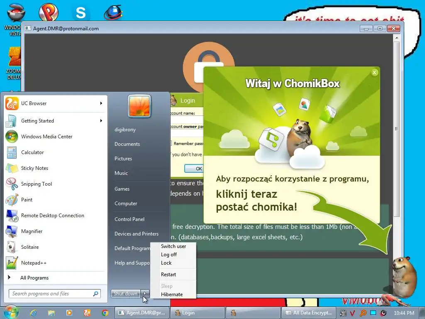Click OK in Login dialog
Viewport: 425px width, 319px height.
[194, 169]
